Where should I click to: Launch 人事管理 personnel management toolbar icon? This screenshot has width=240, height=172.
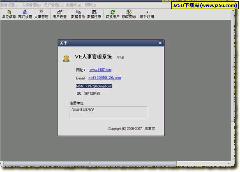click(x=42, y=14)
